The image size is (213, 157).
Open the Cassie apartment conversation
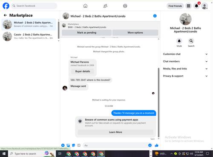pos(29,36)
